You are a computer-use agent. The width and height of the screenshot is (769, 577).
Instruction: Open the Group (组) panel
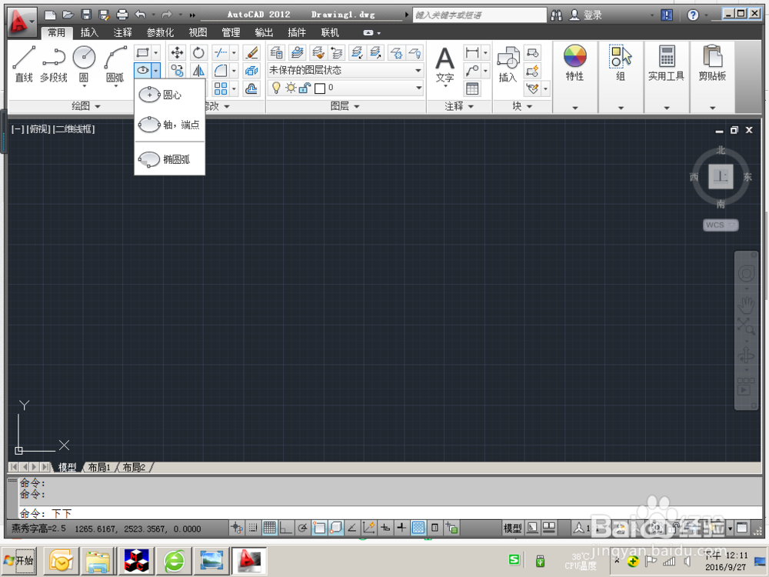point(621,63)
